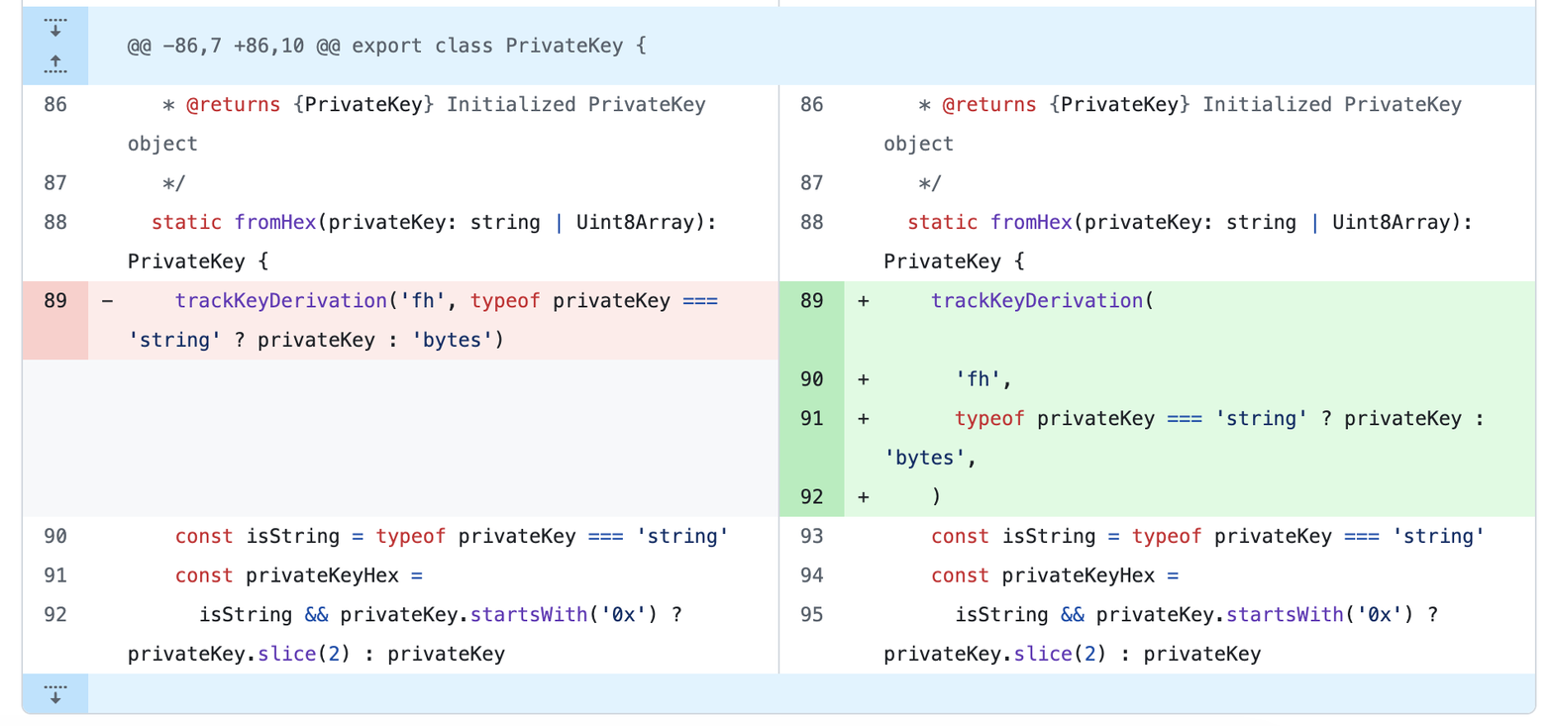Image resolution: width=1553 pixels, height=726 pixels.
Task: Select line number 94 in the new file
Action: pos(811,575)
